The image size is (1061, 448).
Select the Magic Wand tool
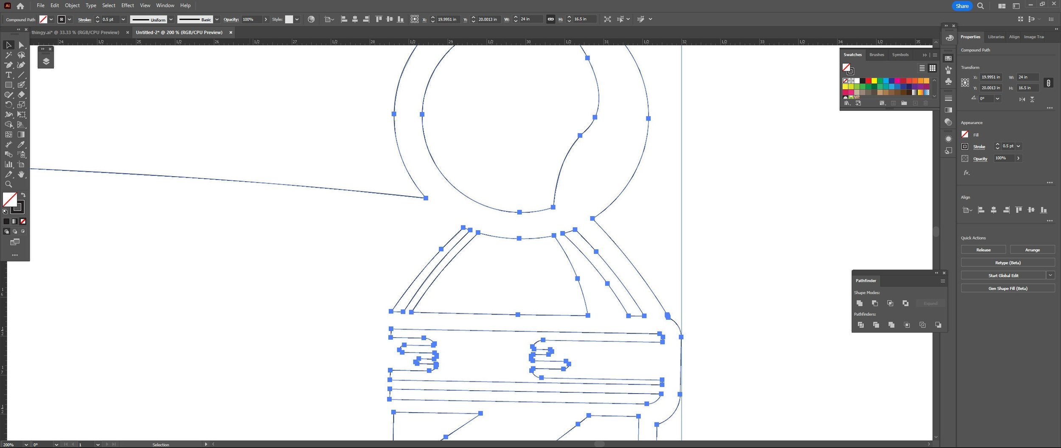pyautogui.click(x=8, y=55)
